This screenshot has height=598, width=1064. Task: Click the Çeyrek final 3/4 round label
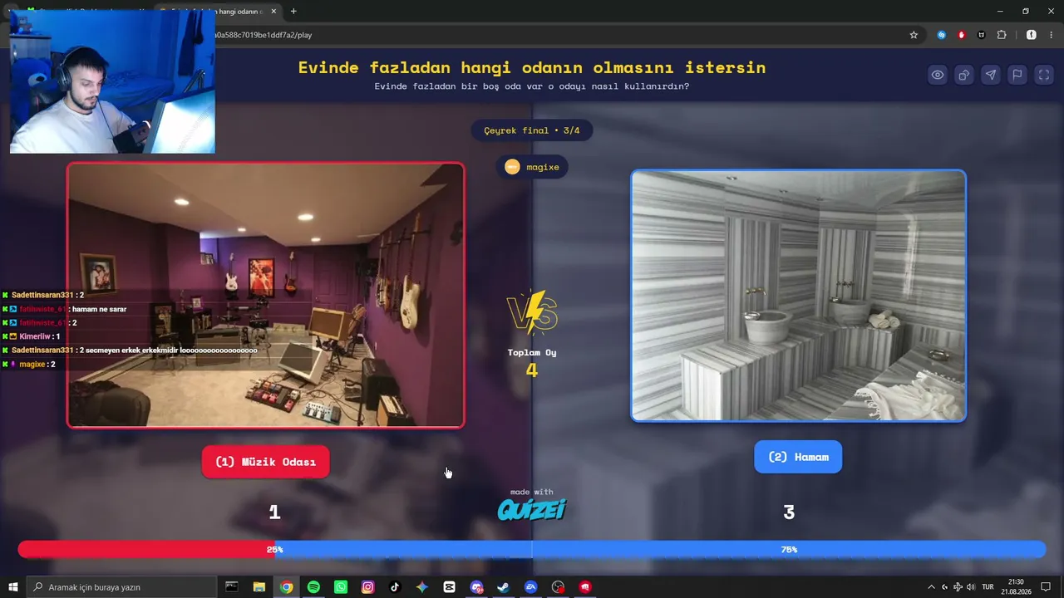(532, 130)
